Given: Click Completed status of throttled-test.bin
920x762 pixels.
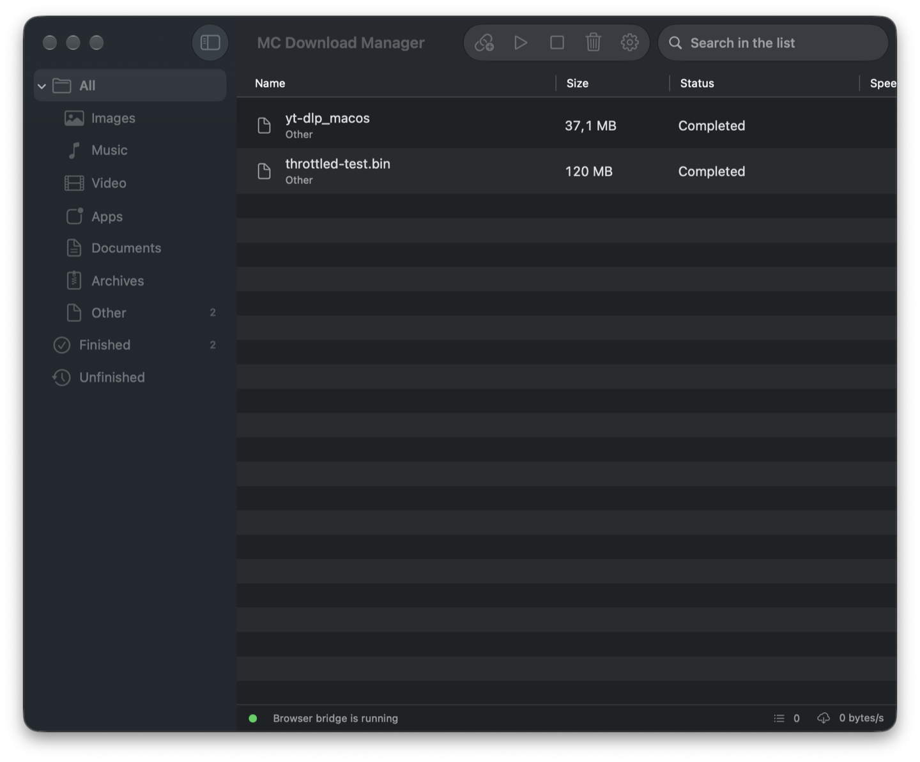Looking at the screenshot, I should [x=712, y=171].
